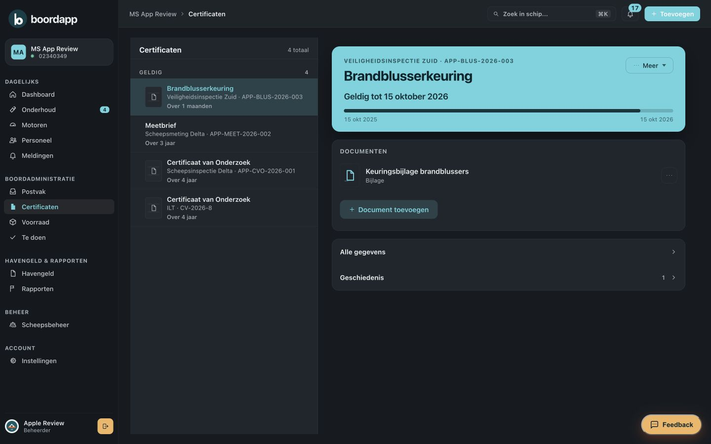The height and width of the screenshot is (444, 711).
Task: Click the Personeel people icon
Action: [13, 141]
